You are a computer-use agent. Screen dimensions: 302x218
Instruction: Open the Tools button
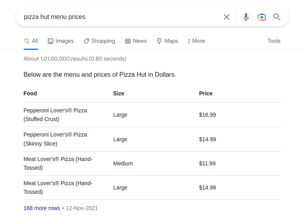pos(274,41)
